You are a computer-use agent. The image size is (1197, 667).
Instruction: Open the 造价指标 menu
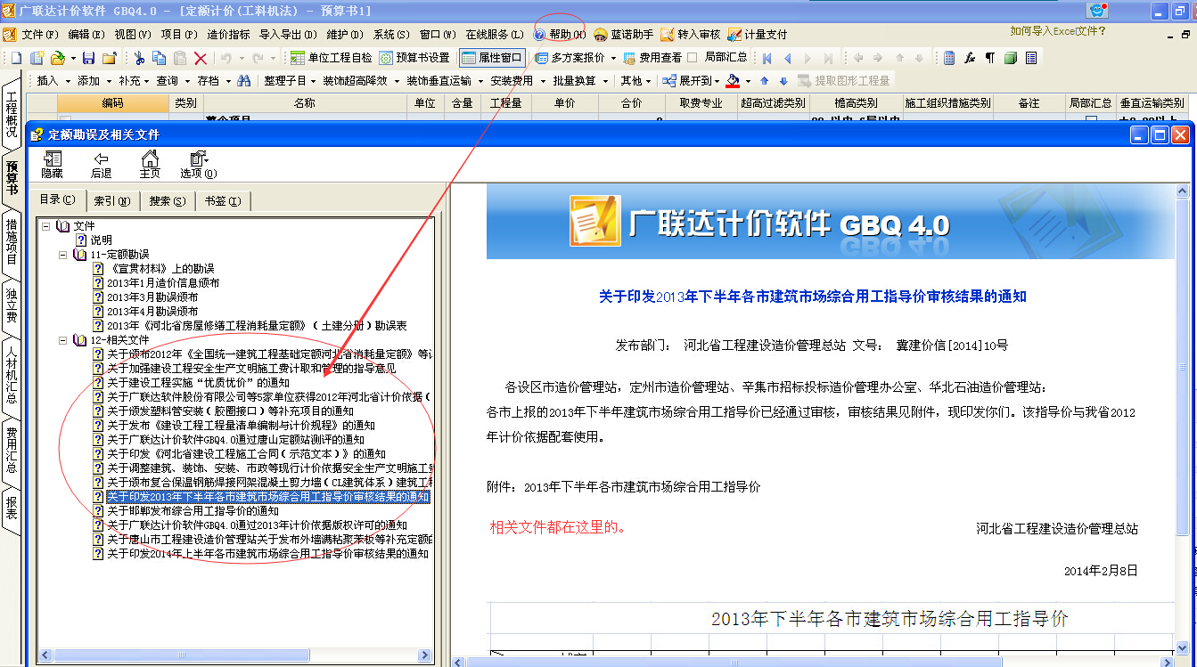(228, 34)
